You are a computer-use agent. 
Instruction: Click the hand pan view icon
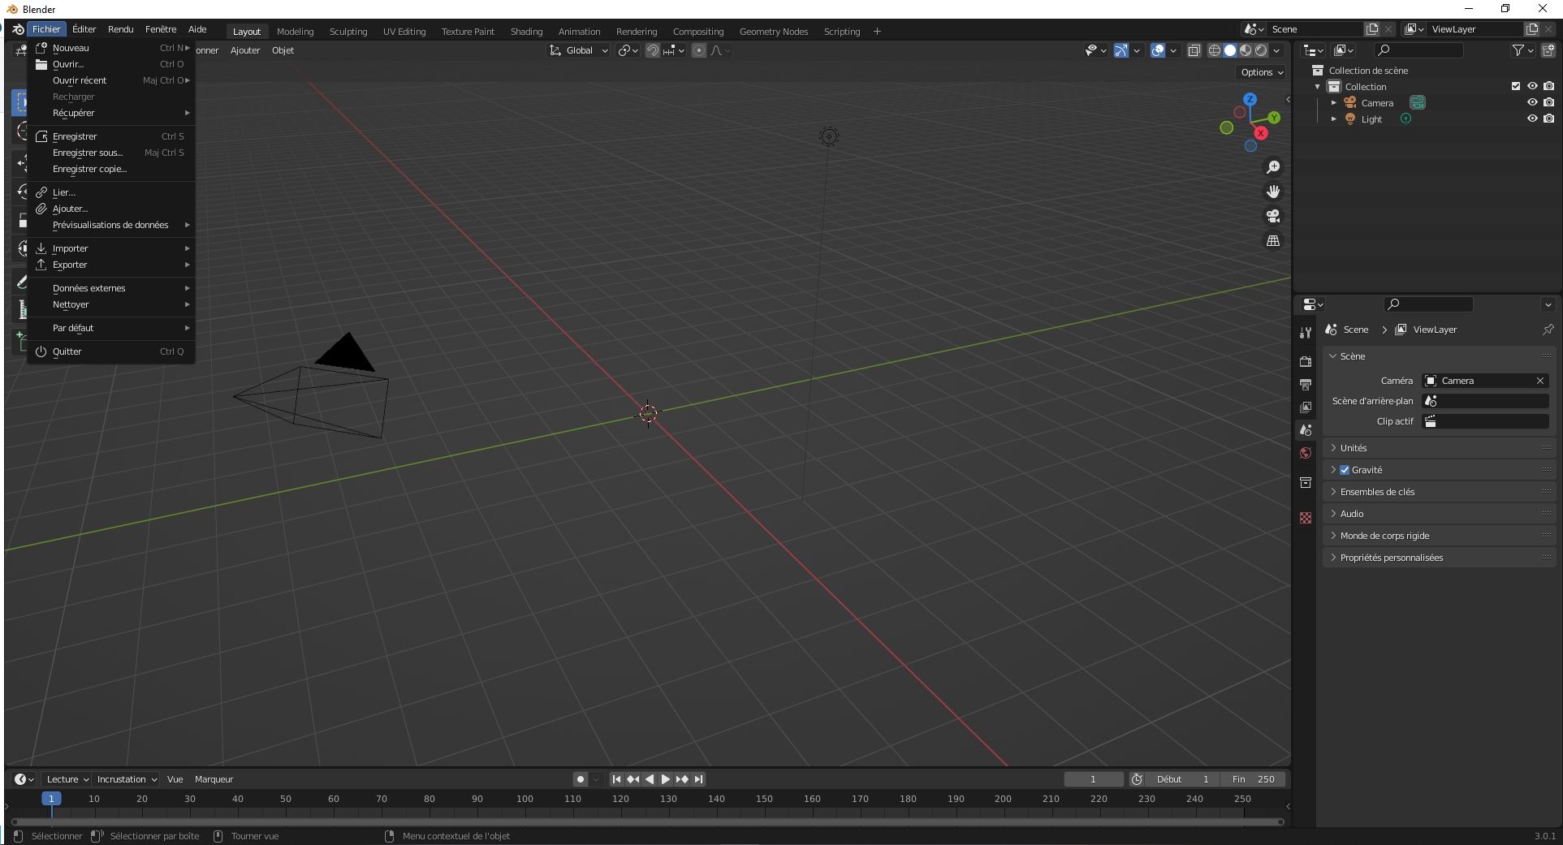pyautogui.click(x=1273, y=192)
